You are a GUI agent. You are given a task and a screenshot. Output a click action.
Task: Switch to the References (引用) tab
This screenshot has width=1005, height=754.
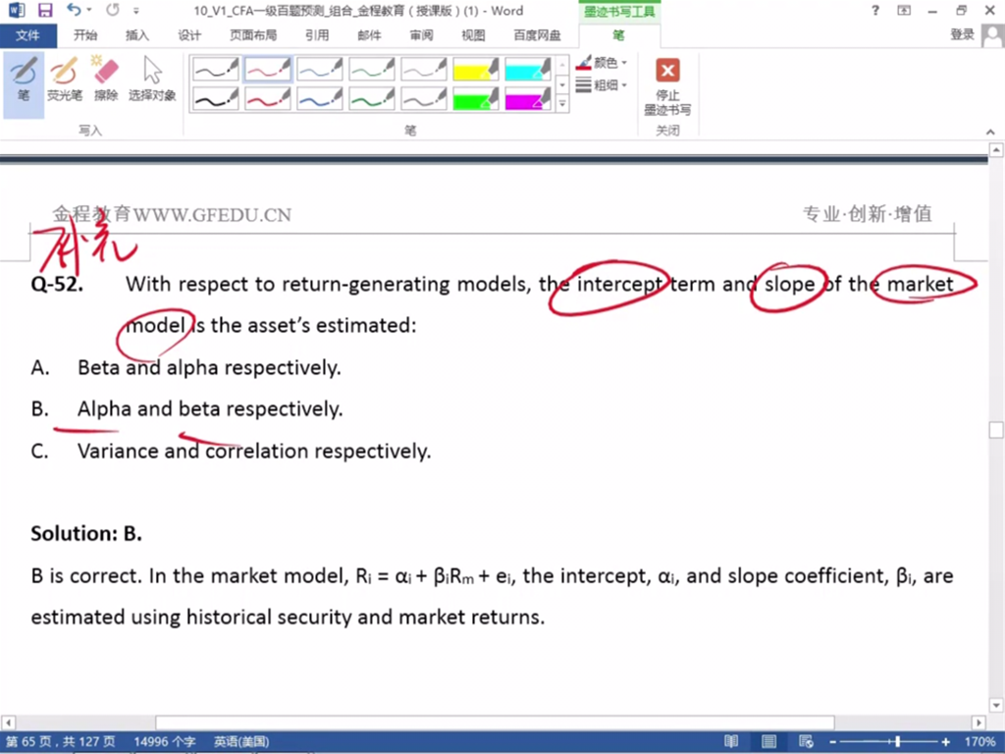pyautogui.click(x=317, y=35)
